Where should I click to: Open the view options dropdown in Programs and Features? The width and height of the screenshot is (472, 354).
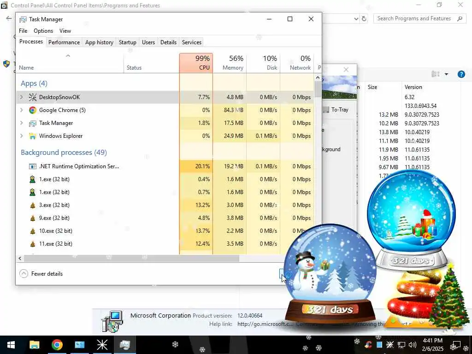pyautogui.click(x=446, y=74)
